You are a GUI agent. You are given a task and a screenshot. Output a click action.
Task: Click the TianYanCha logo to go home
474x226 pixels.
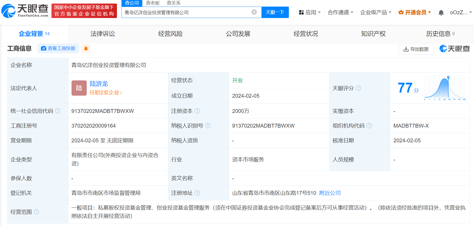pyautogui.click(x=25, y=11)
